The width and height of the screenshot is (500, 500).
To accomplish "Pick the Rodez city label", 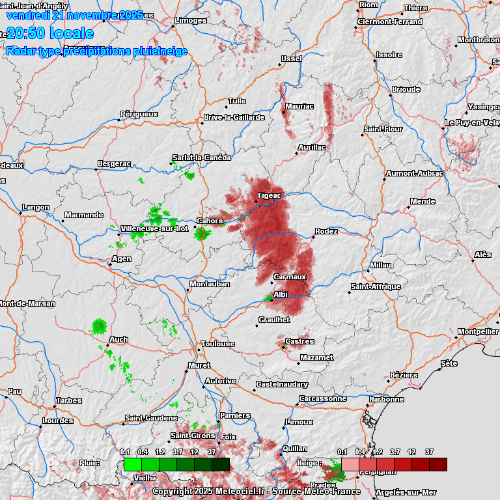I will (326, 231).
